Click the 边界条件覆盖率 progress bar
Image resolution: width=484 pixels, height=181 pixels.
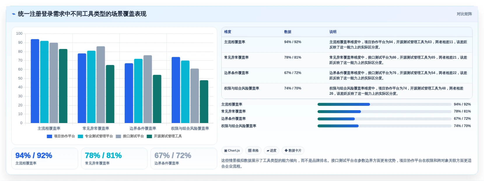coord(384,119)
